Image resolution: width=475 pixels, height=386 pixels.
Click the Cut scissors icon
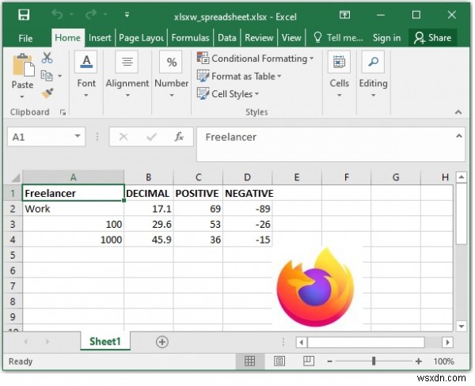[47, 58]
